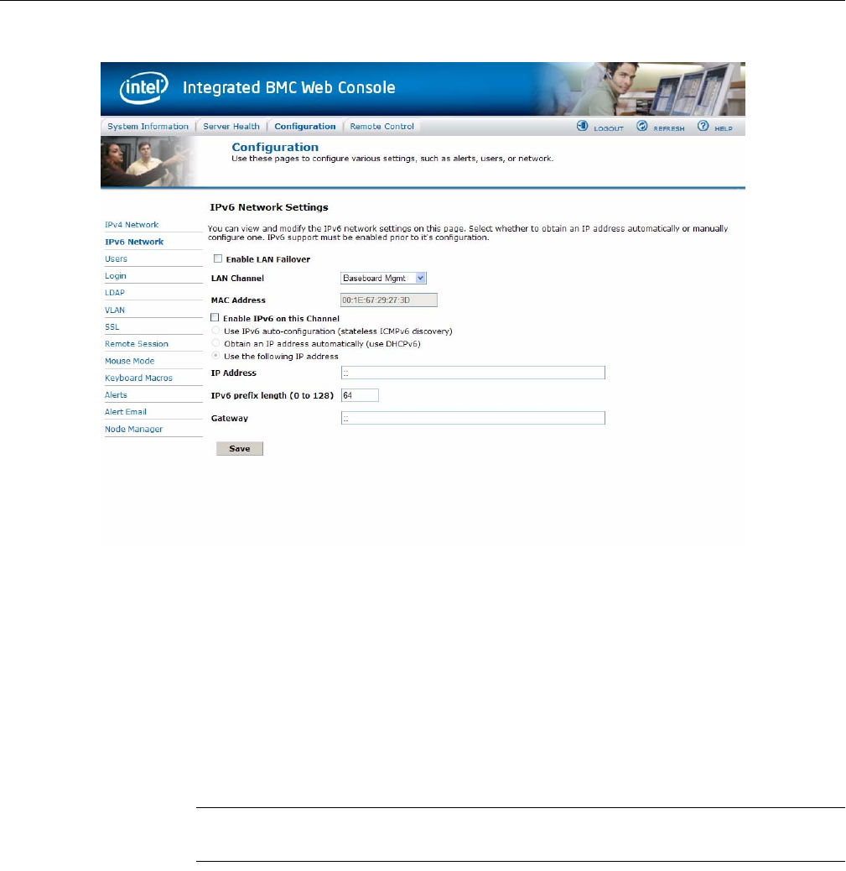846x871 pixels.
Task: Click the IPv6 prefix length field
Action: pos(360,395)
